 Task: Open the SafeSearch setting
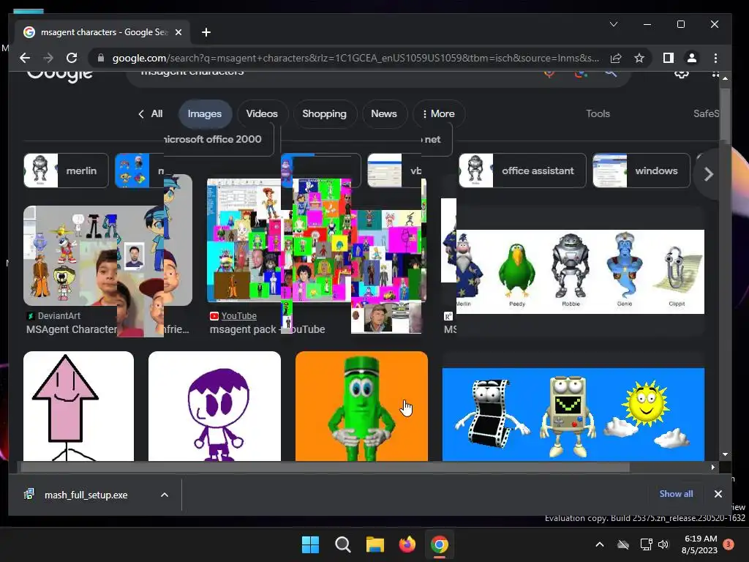[706, 113]
